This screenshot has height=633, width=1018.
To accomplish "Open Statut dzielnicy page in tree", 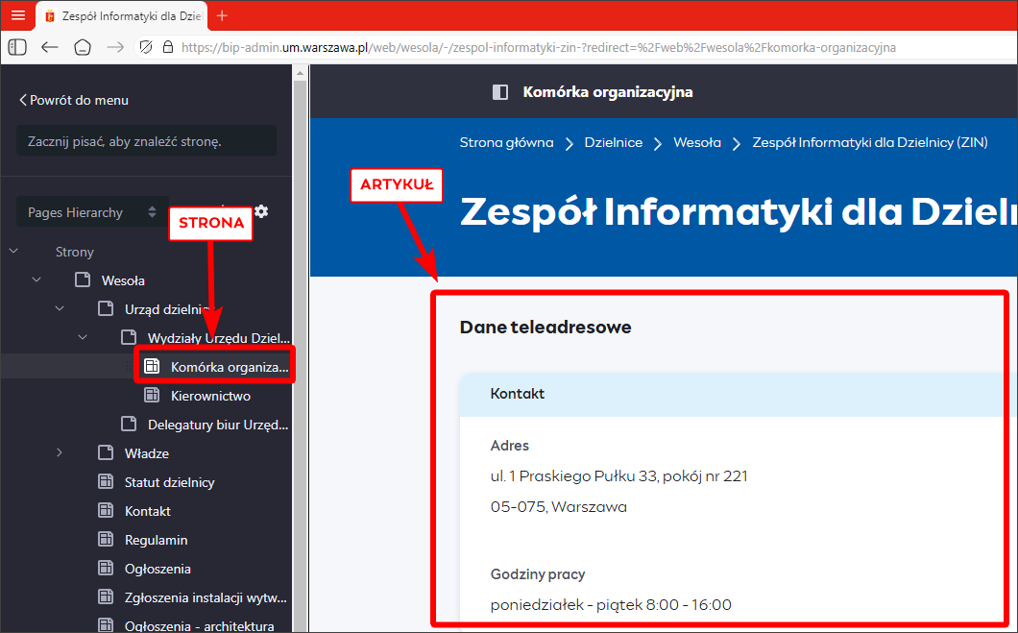I will (169, 482).
